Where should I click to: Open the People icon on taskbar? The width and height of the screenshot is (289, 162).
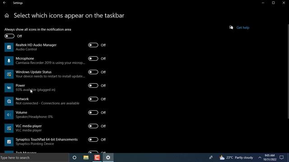coord(211,157)
